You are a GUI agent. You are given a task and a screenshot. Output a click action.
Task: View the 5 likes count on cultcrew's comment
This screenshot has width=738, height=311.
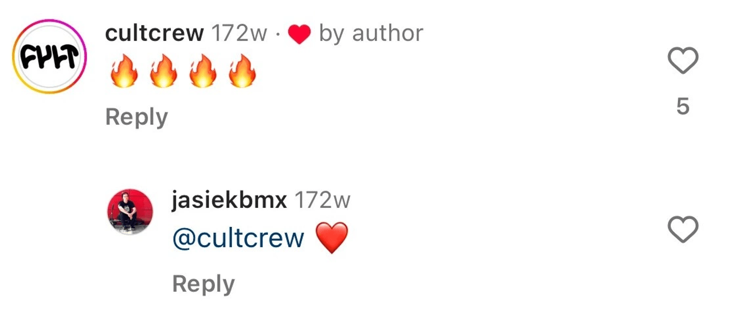[x=683, y=107]
